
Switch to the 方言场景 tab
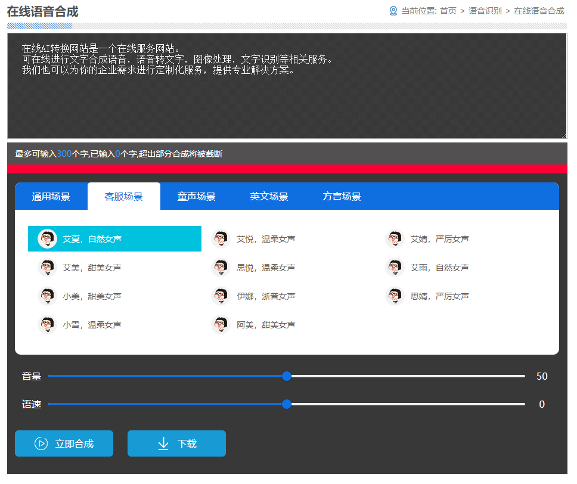(x=342, y=196)
